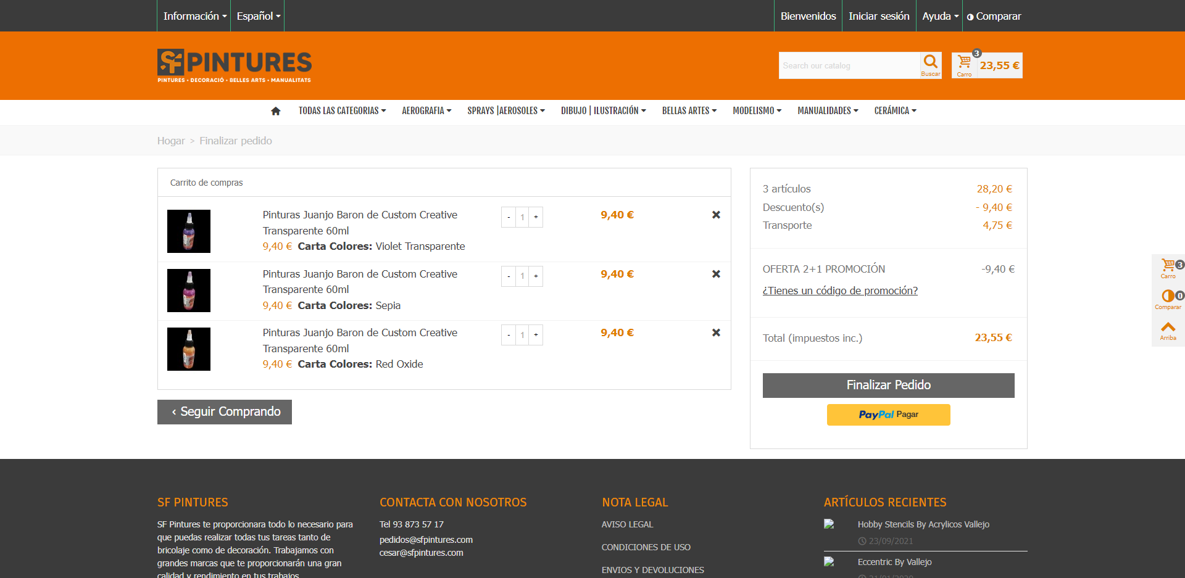Open the Aviso Legal footer link
Image resolution: width=1185 pixels, height=578 pixels.
point(627,524)
